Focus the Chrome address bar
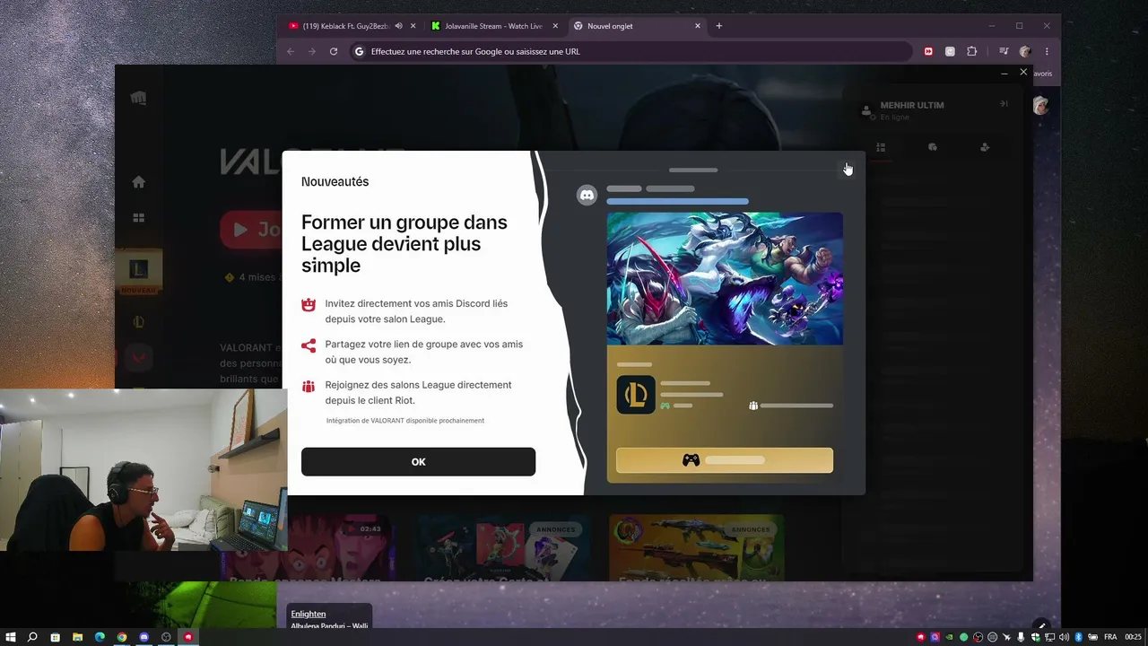 [632, 51]
